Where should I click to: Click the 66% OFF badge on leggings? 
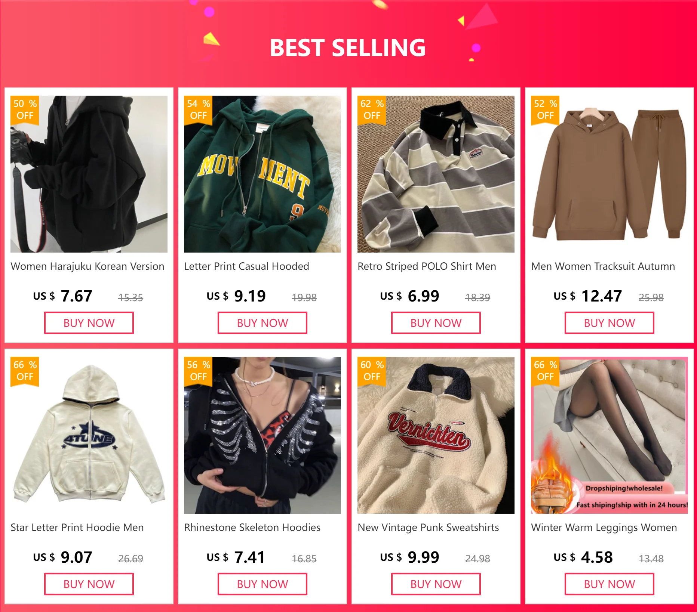tap(545, 371)
